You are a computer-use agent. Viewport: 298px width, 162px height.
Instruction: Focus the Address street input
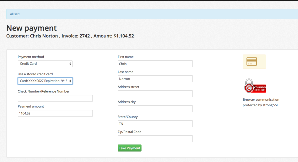155,94
